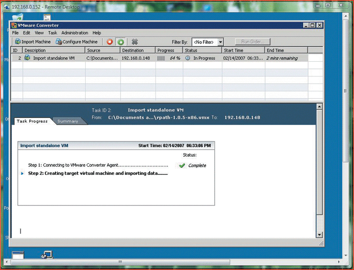Viewport: 354px width, 270px height.
Task: Open the Edit menu
Action: pos(26,33)
